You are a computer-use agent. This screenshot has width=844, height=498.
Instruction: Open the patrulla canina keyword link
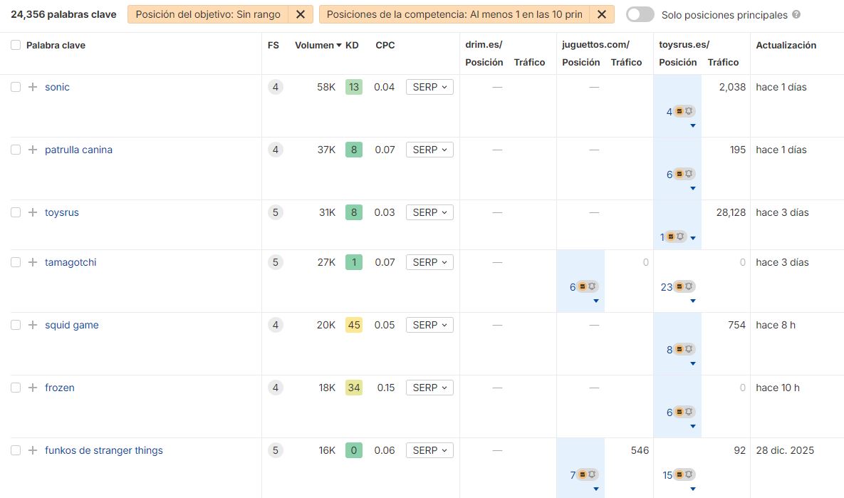click(78, 150)
